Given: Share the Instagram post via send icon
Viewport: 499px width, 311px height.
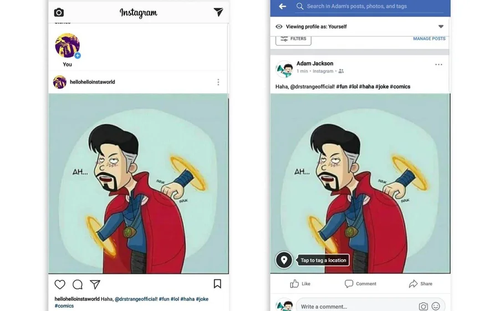Looking at the screenshot, I should coord(95,284).
